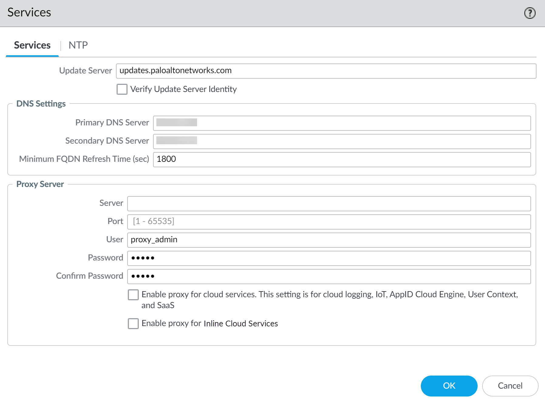
Task: Select the Secondary DNS Server field
Action: pyautogui.click(x=342, y=141)
